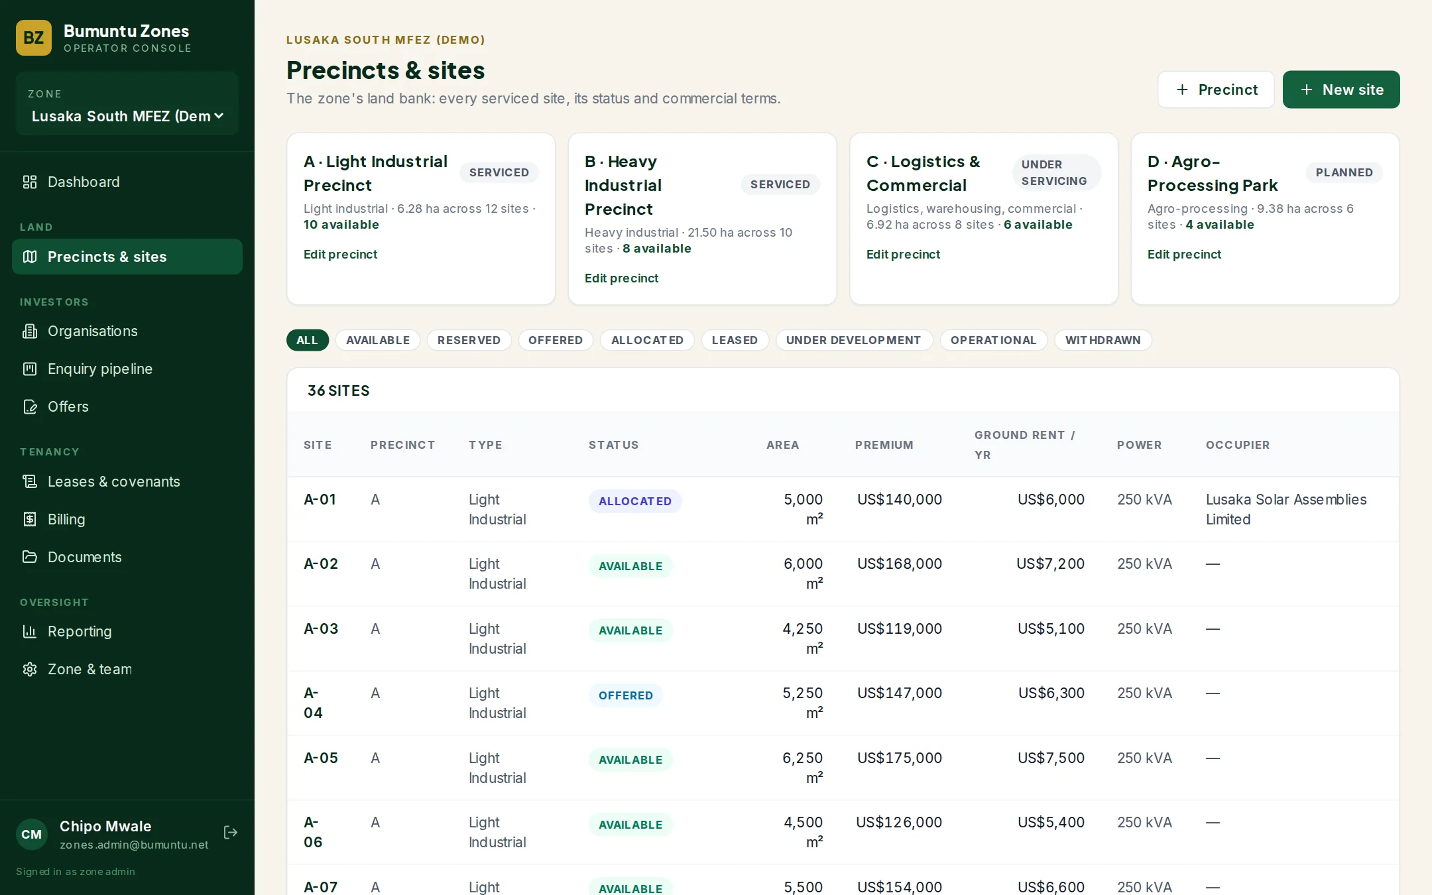The width and height of the screenshot is (1432, 895).
Task: Filter sites by RESERVED
Action: point(469,340)
